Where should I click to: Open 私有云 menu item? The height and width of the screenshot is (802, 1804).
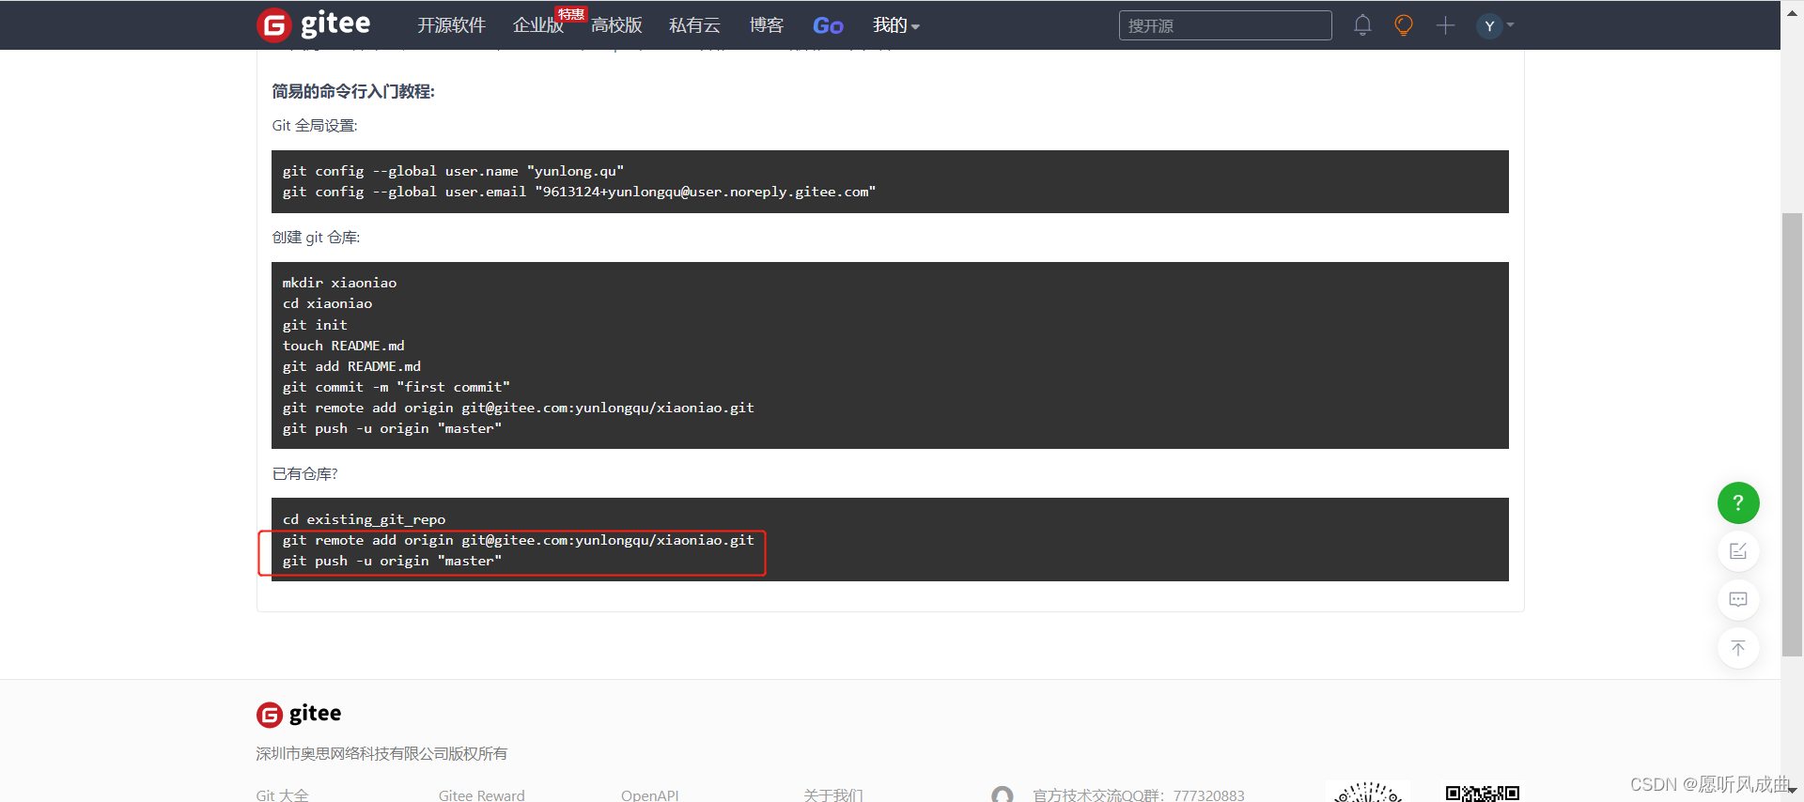point(694,25)
